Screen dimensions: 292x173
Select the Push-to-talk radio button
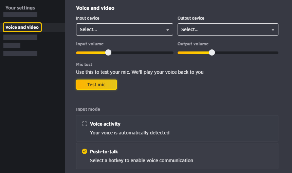click(84, 151)
